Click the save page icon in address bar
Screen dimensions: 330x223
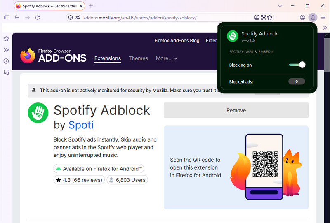(257, 17)
